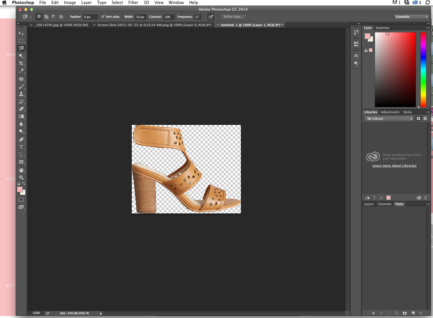Open Learn more about Libraries link

coord(394,166)
